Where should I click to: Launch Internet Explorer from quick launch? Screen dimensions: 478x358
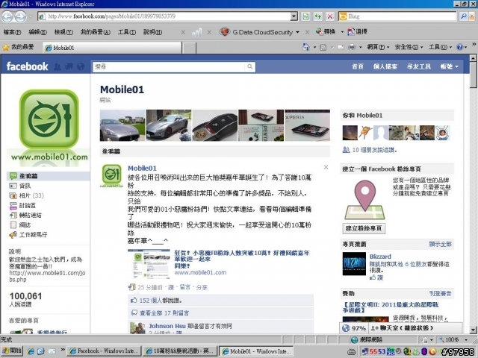tap(31, 351)
